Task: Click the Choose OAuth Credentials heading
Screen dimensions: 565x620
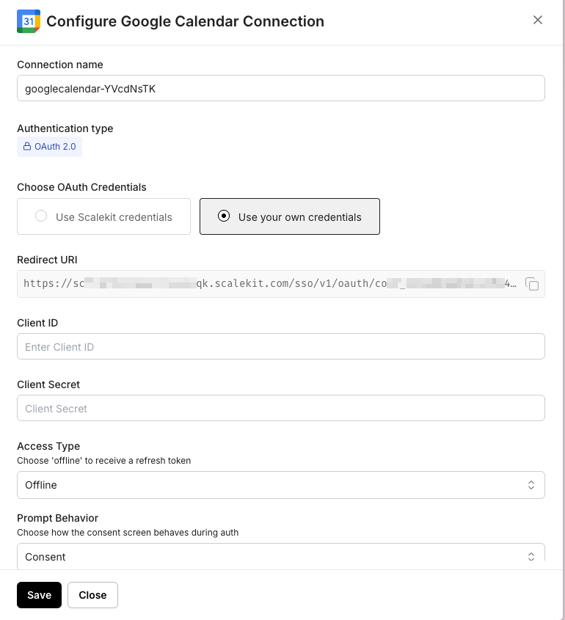Action: click(81, 187)
